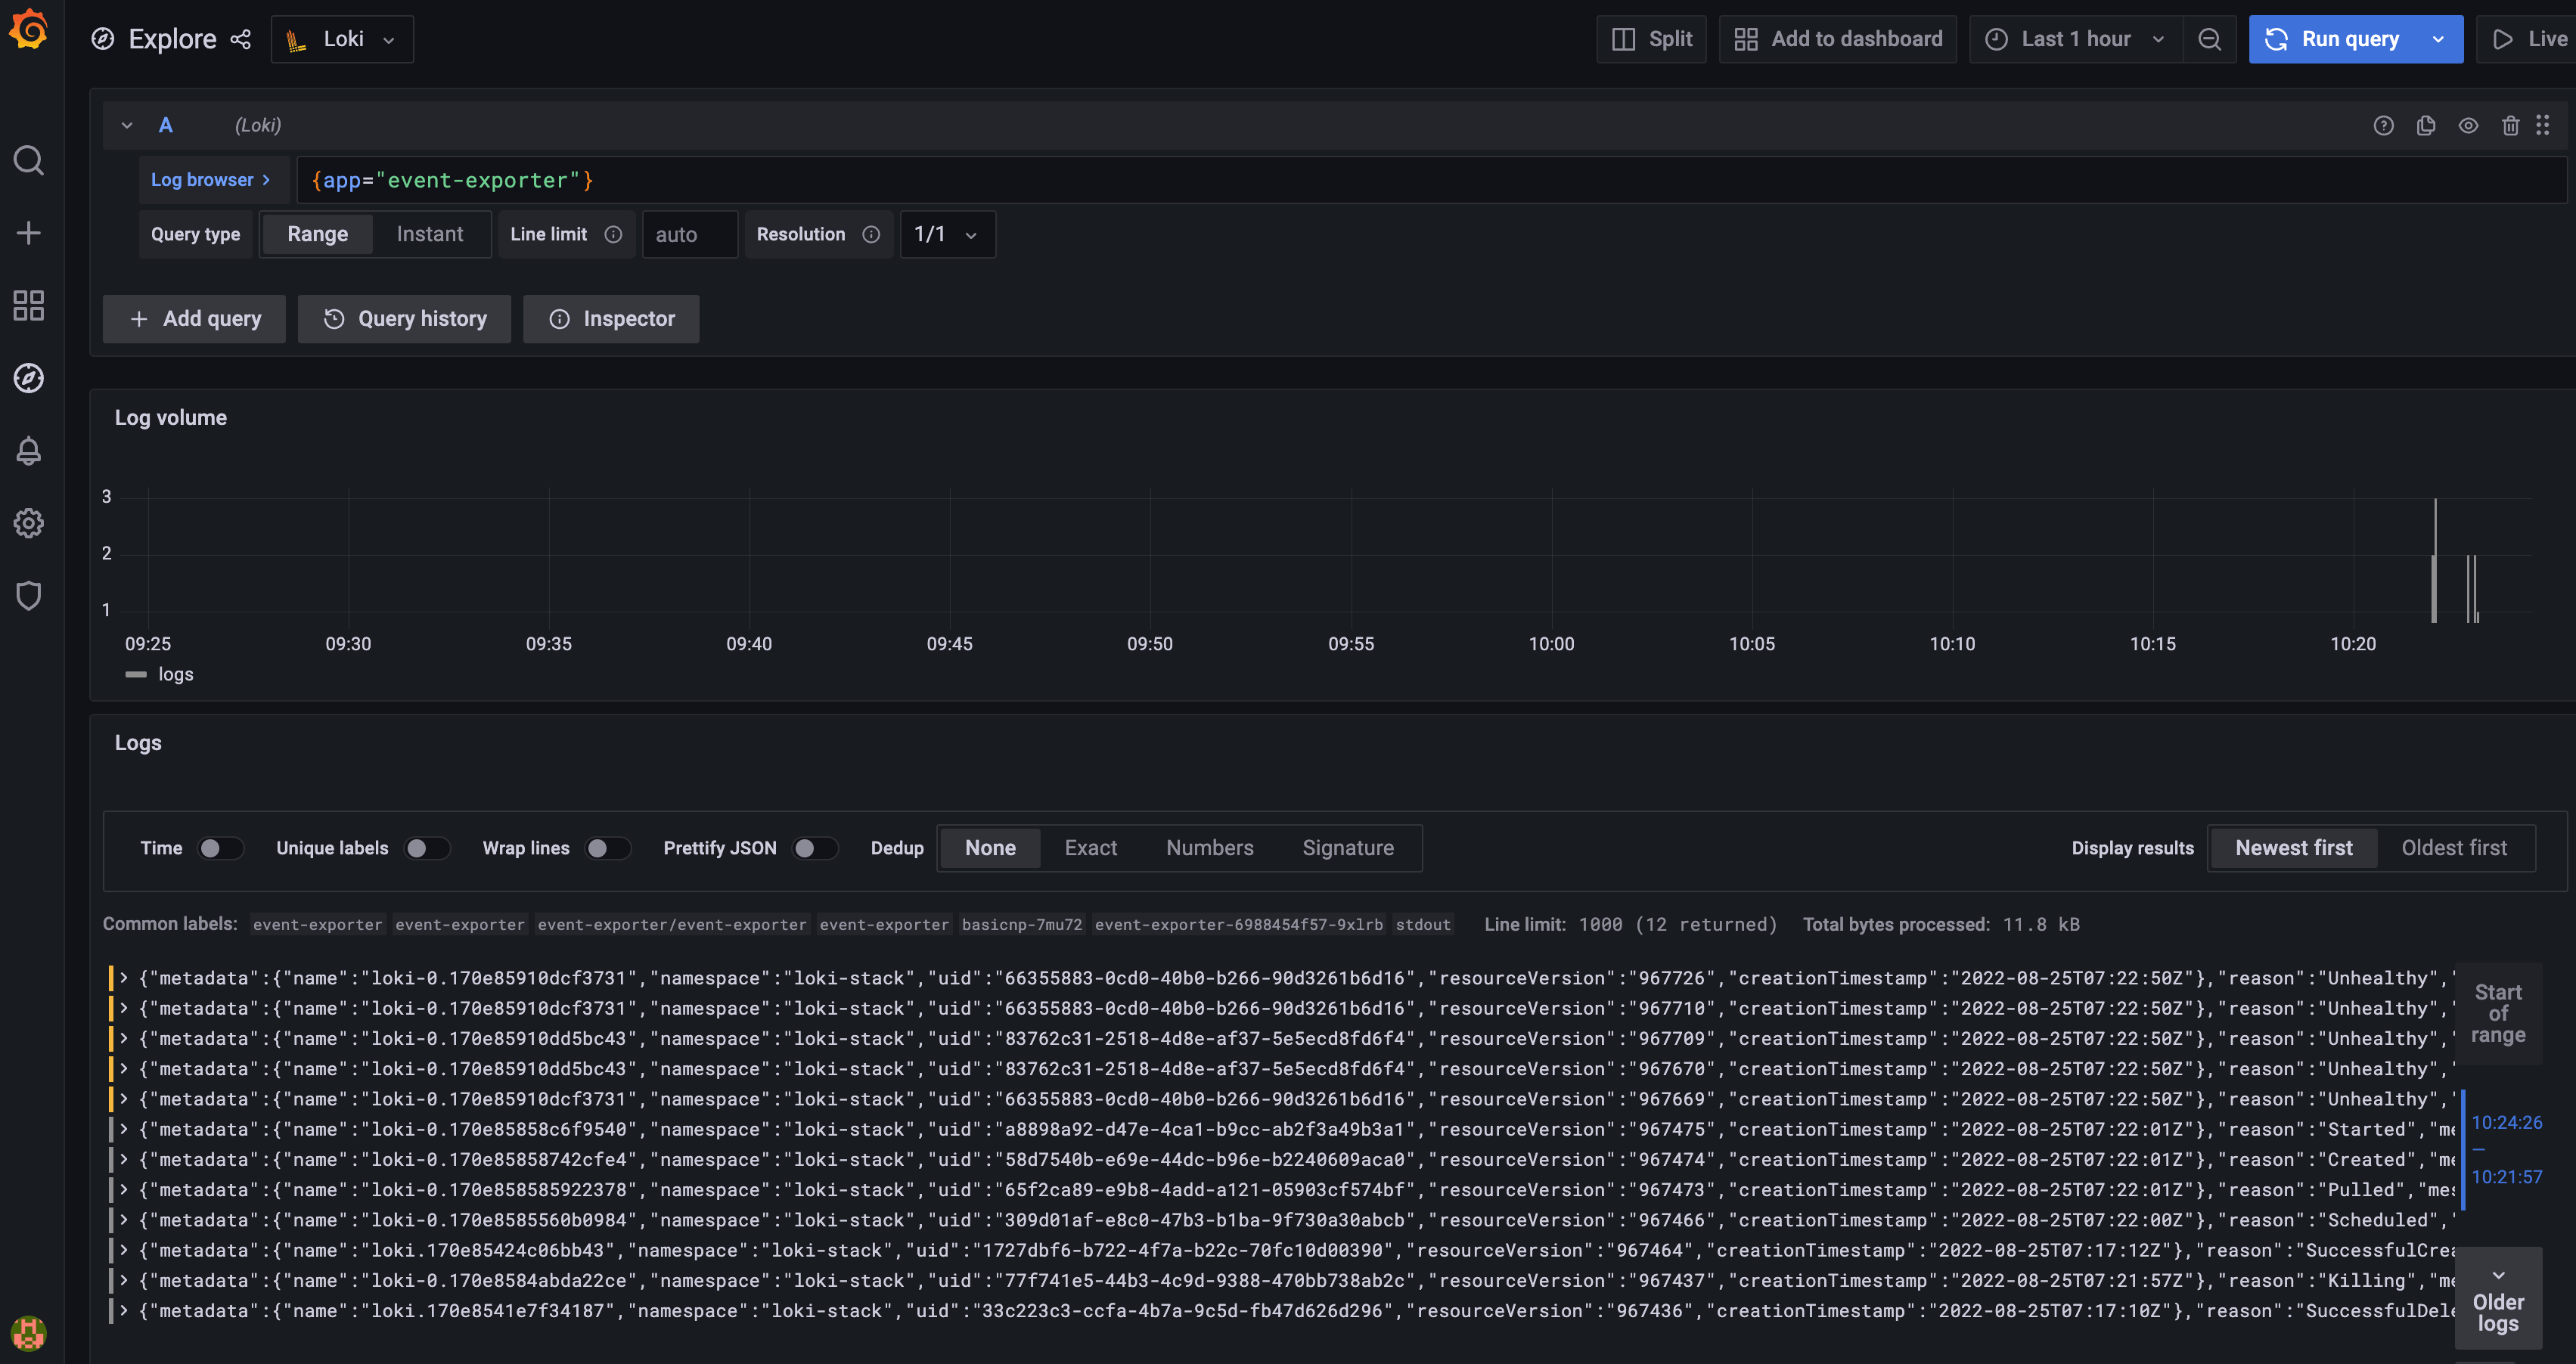The height and width of the screenshot is (1364, 2576).
Task: Open the Server admin shield icon
Action: (28, 596)
